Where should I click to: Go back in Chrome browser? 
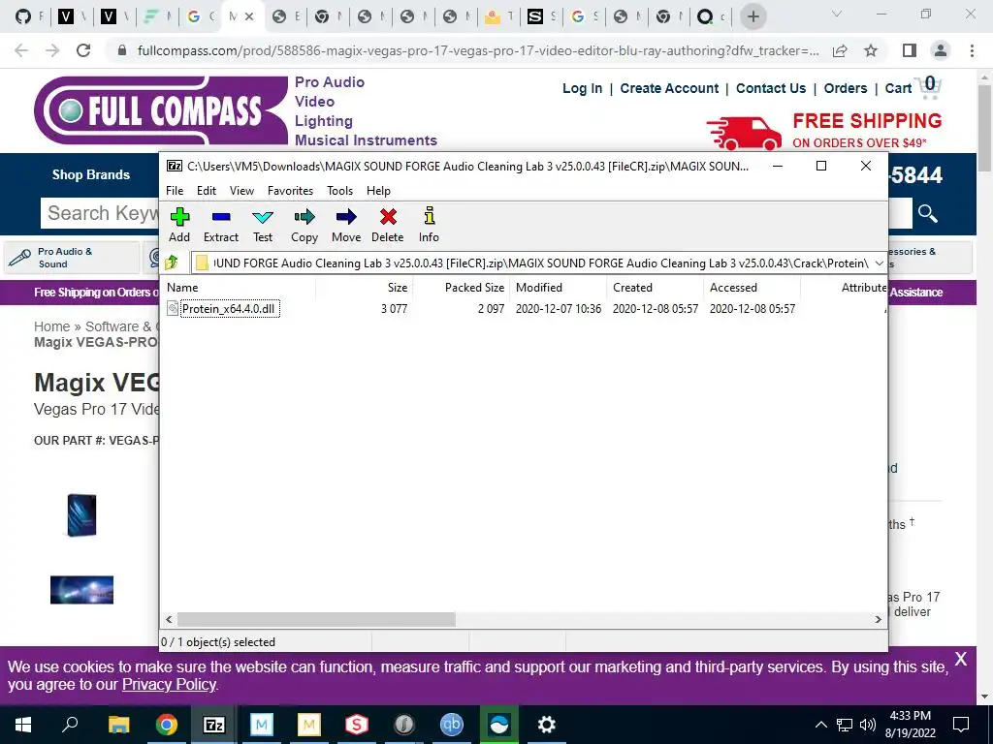click(21, 50)
